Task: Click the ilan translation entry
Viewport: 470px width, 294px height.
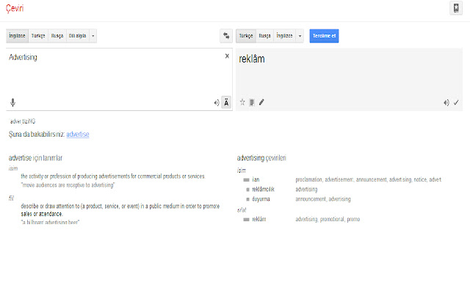Action: [x=256, y=179]
